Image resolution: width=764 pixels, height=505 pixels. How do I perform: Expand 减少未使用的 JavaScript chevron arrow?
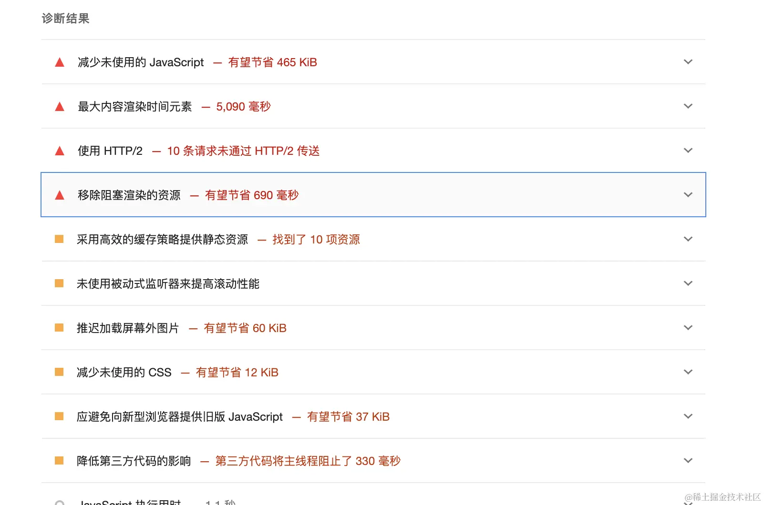688,62
